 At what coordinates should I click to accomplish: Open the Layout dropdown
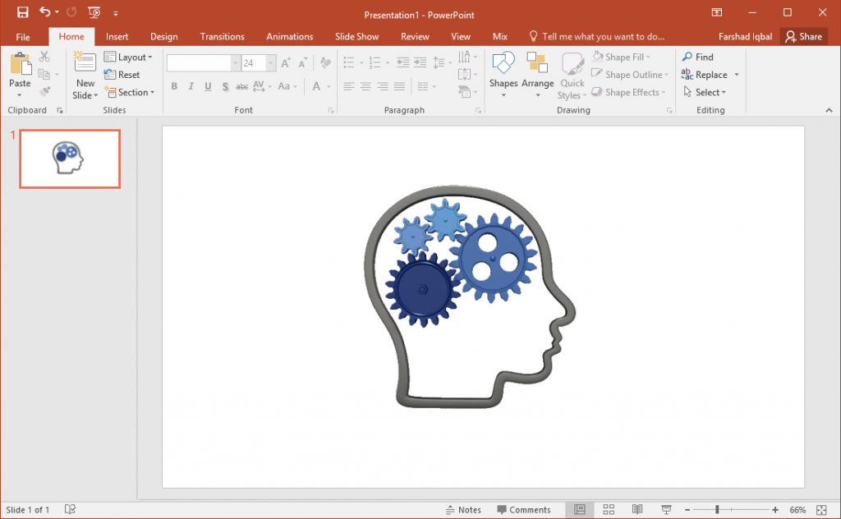(129, 57)
